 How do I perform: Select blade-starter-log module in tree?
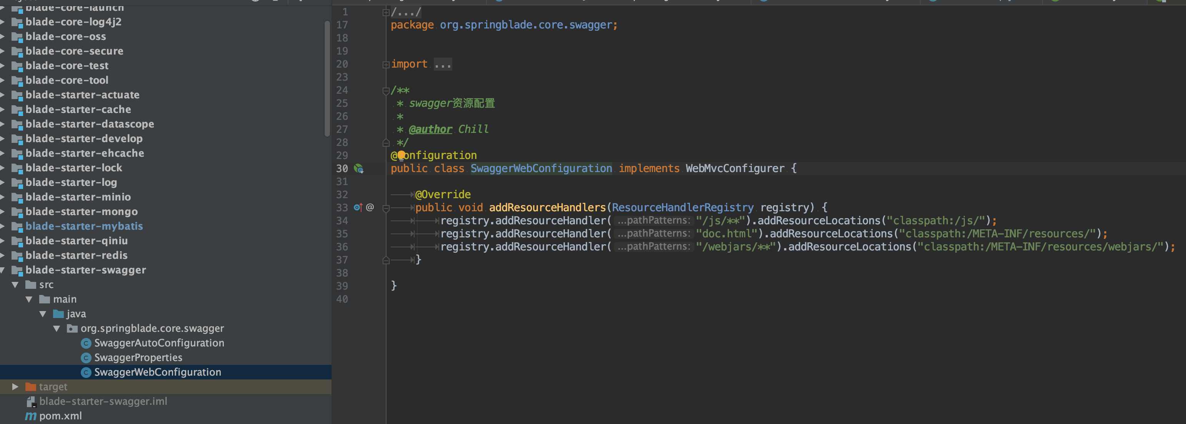pos(72,182)
